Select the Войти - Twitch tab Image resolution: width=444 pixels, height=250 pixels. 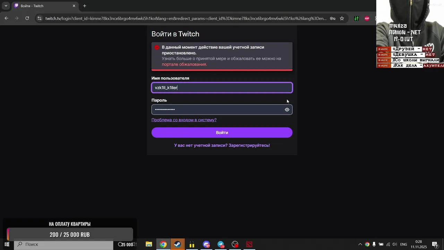point(45,6)
